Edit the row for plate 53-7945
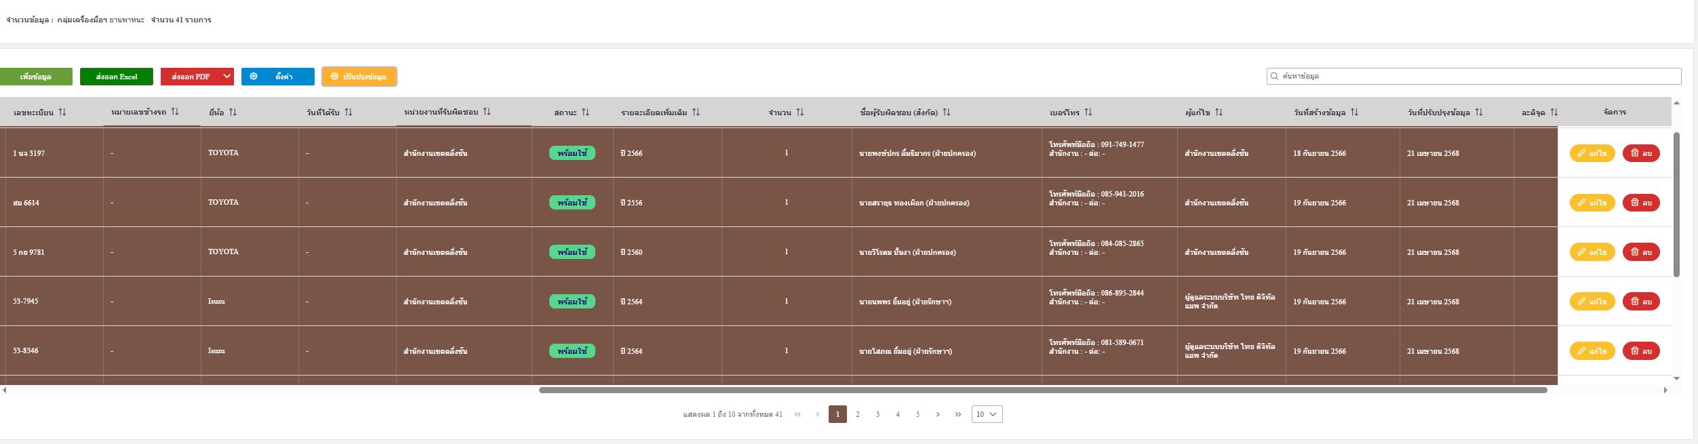The width and height of the screenshot is (1698, 444). [x=1592, y=302]
